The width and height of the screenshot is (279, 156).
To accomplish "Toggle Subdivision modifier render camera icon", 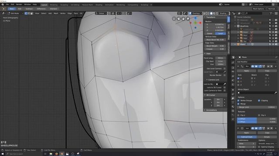I will click(x=252, y=128).
